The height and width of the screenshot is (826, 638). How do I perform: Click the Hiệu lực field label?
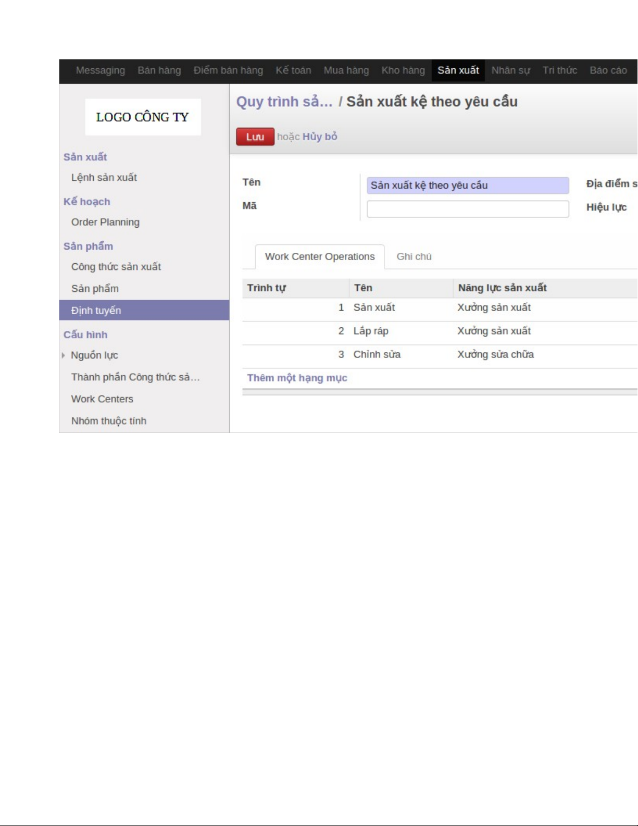coord(606,207)
